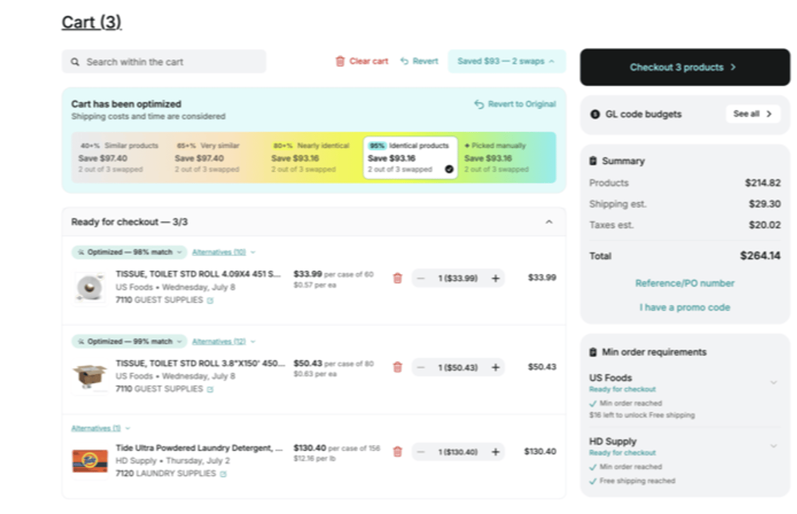Collapse the 'Saved $93 — 2 swaps' dropdown
Image resolution: width=797 pixels, height=514 pixels.
click(507, 61)
